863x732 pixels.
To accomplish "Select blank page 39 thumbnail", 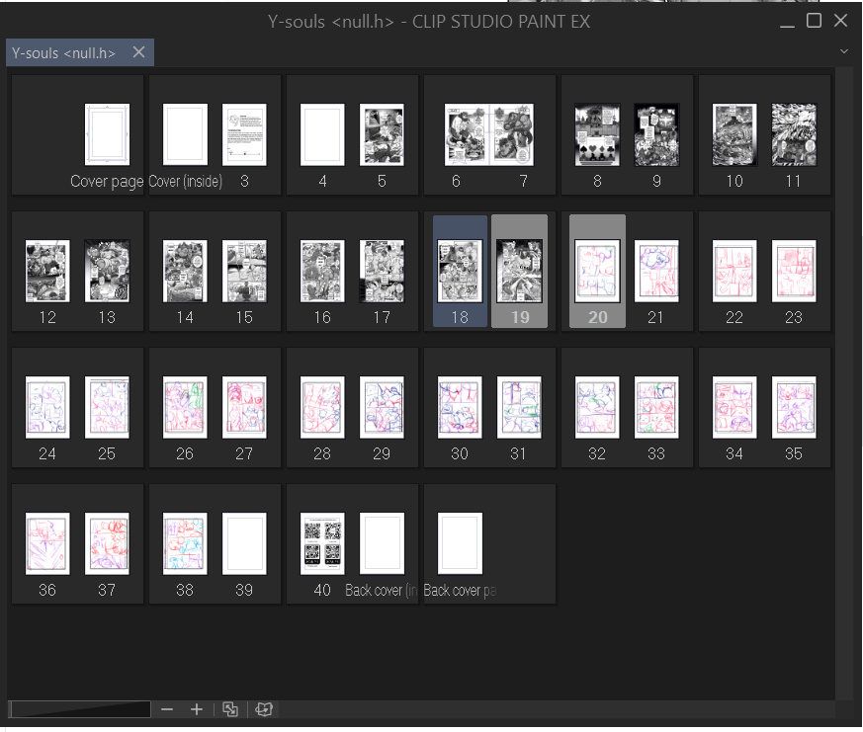I will point(244,544).
